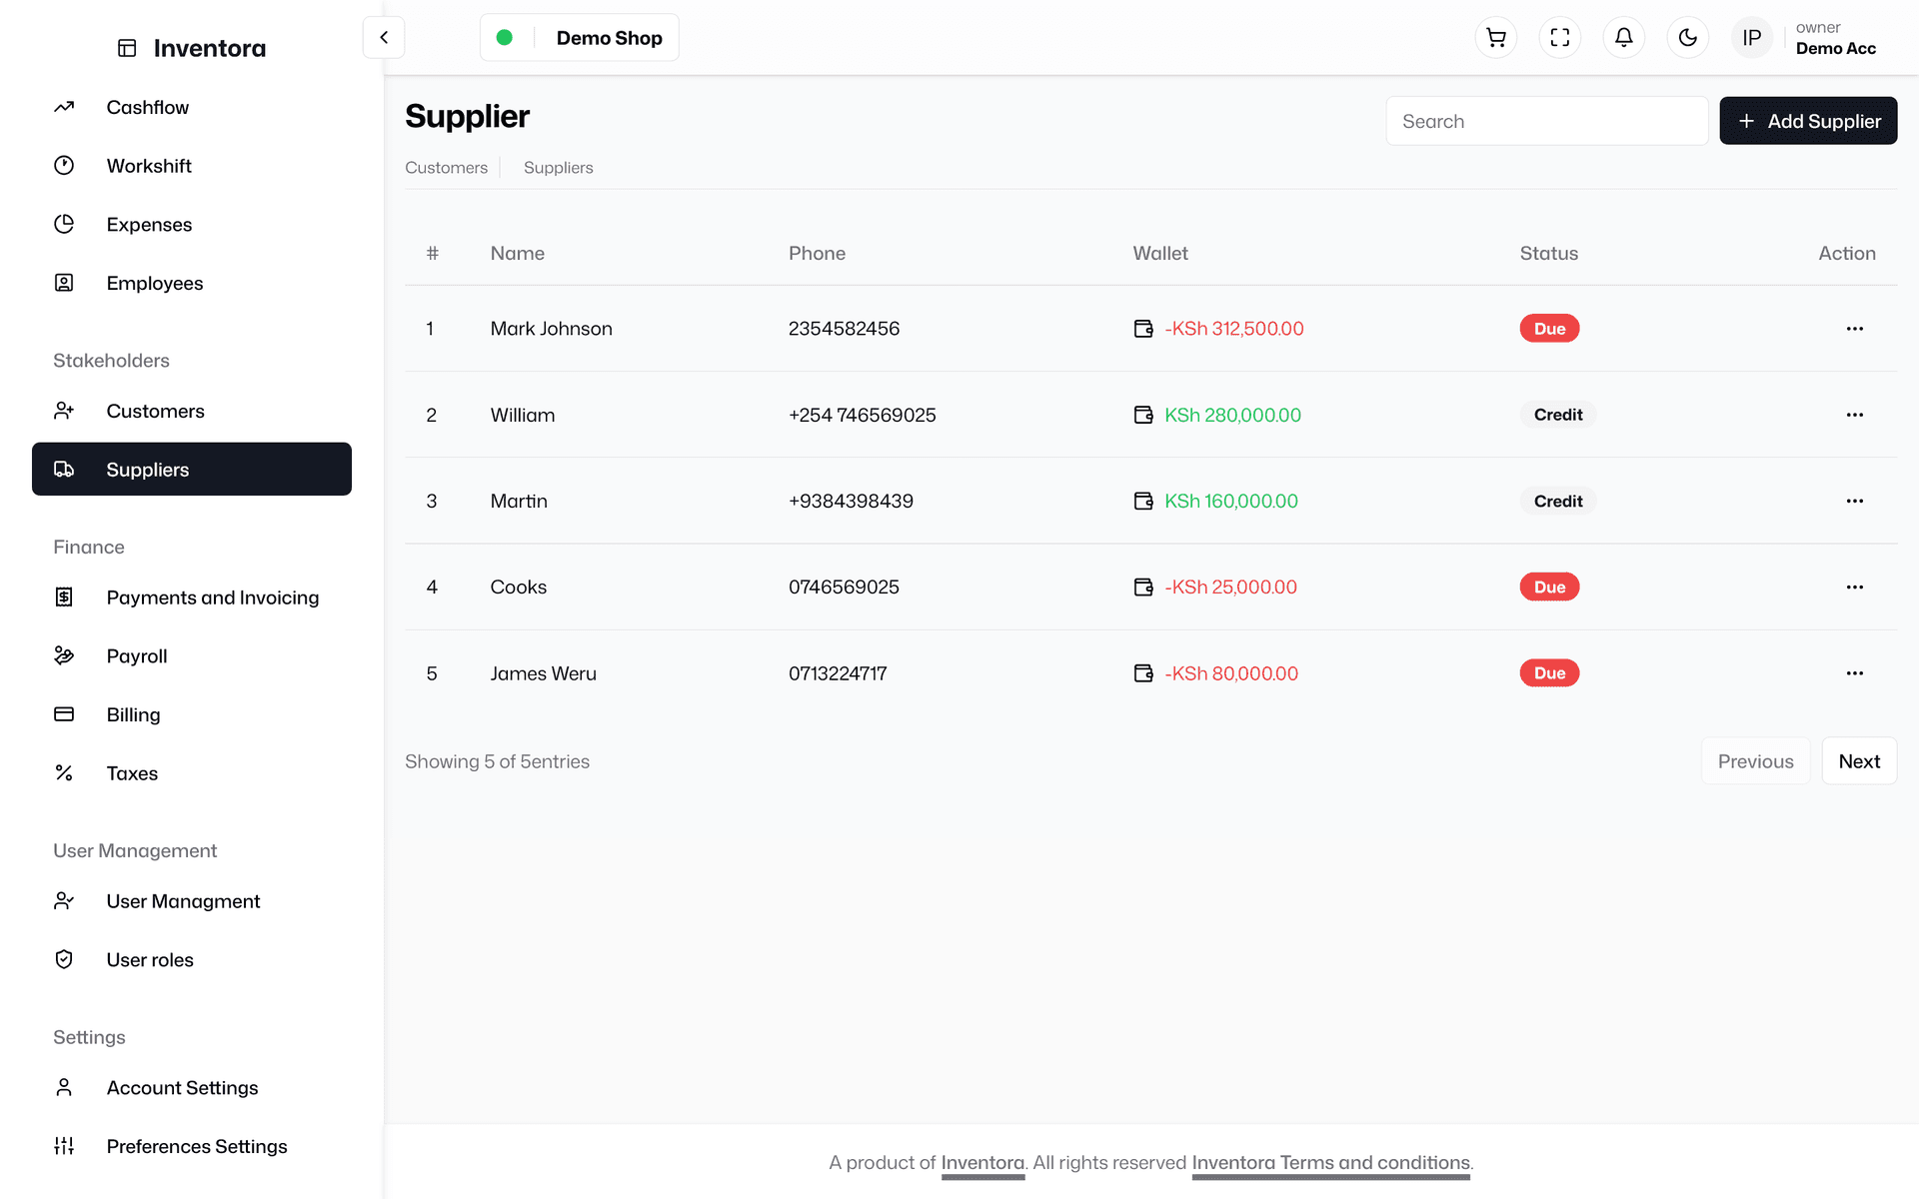Click wallet amount KSh 160,000.00
Viewport: 1919px width, 1199px height.
click(x=1231, y=501)
